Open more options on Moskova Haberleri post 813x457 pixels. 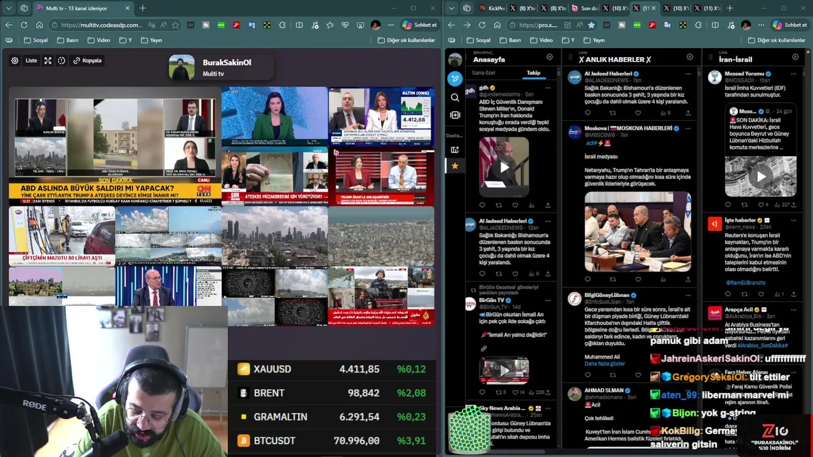(688, 128)
